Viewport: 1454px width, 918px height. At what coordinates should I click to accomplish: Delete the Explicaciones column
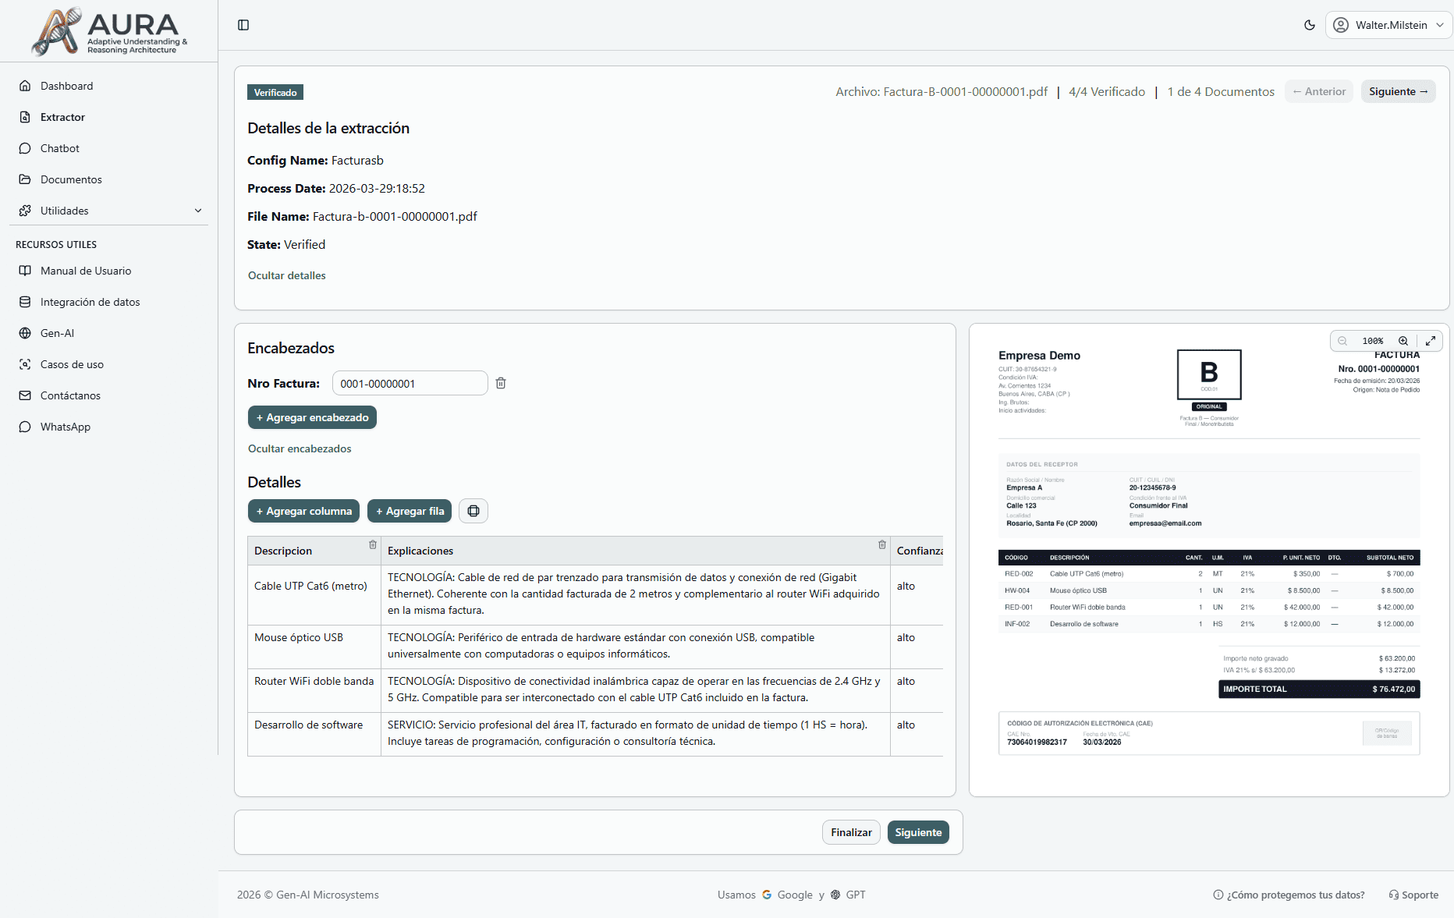pos(882,544)
